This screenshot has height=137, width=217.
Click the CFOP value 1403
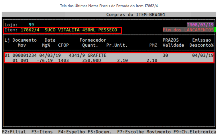click(63, 61)
